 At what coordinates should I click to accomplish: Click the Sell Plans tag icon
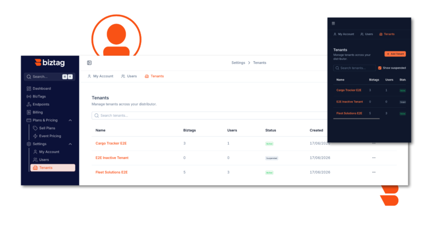pyautogui.click(x=35, y=128)
